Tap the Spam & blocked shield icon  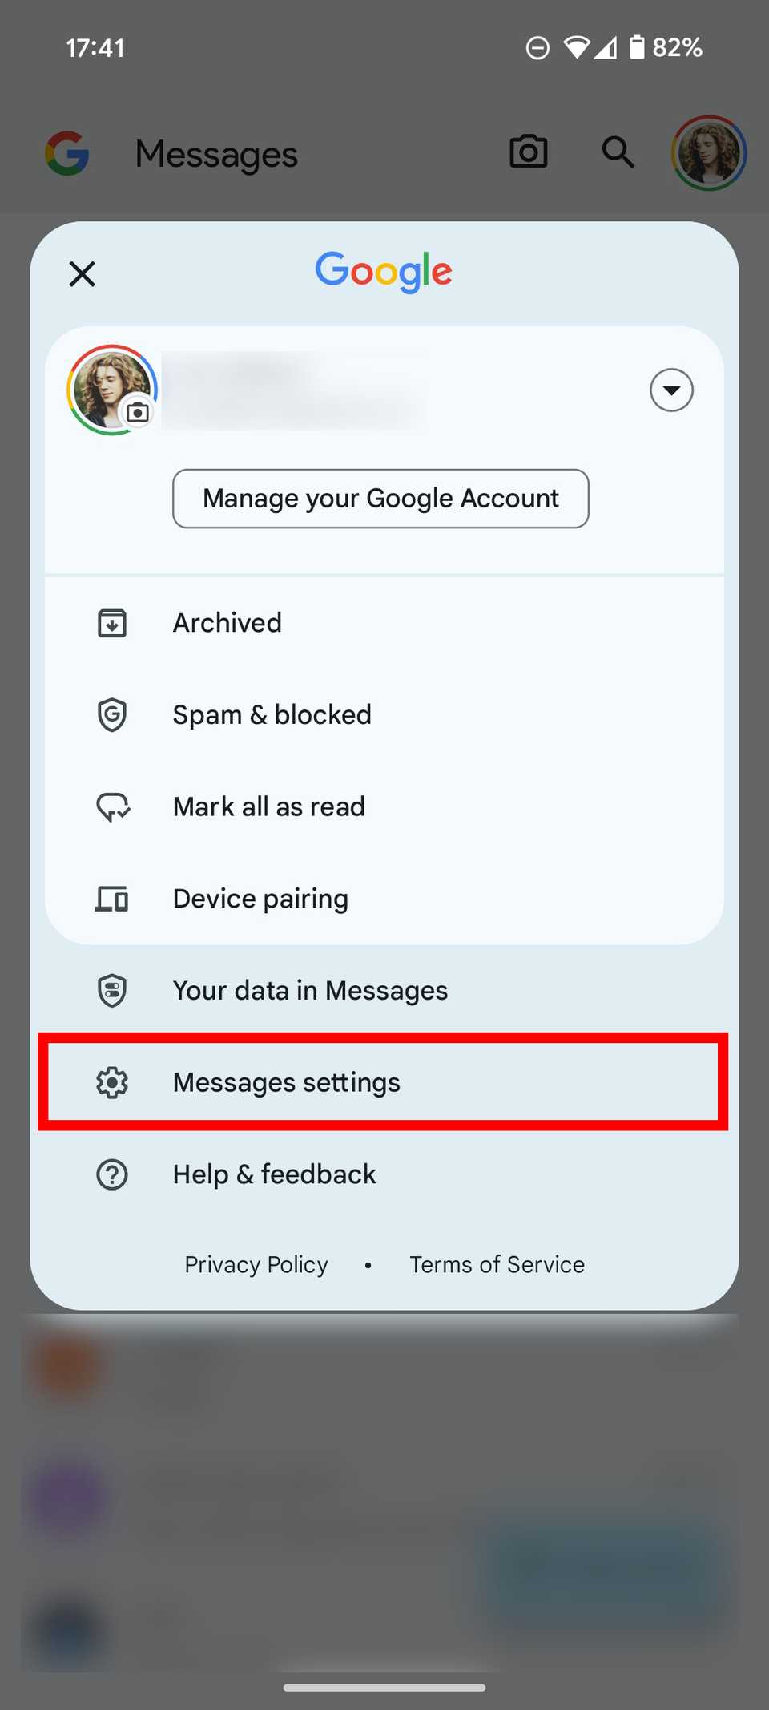(x=112, y=714)
